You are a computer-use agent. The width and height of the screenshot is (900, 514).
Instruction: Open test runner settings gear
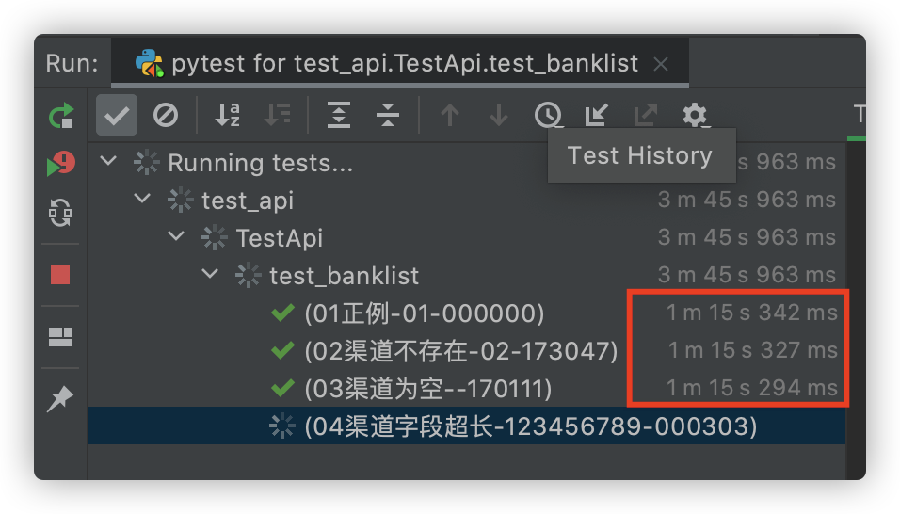[x=695, y=115]
